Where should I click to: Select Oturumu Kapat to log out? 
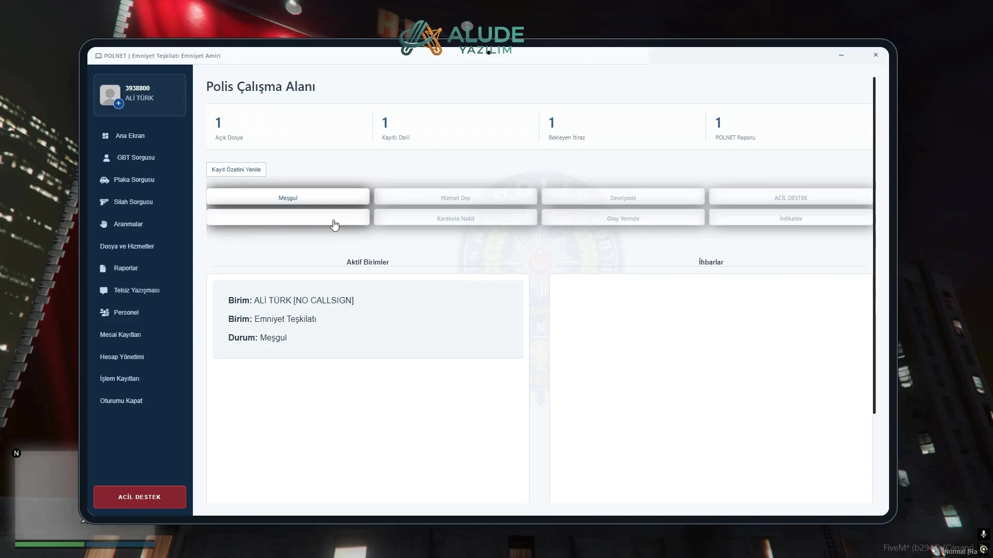click(x=121, y=401)
